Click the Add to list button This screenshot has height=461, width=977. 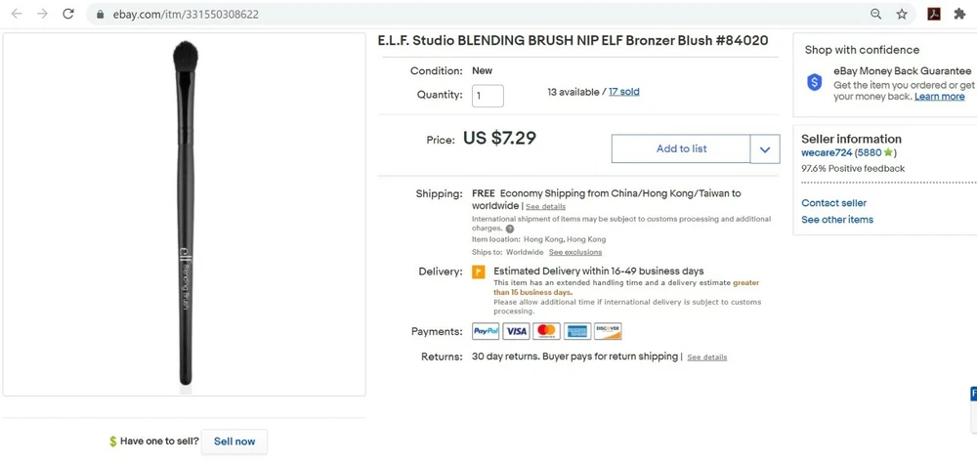(x=681, y=149)
